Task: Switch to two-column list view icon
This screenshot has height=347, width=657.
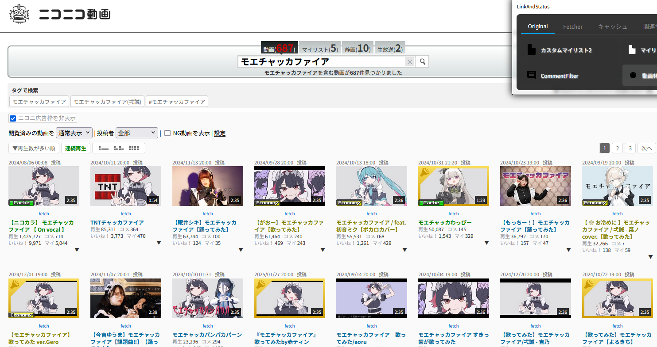Action: pos(118,148)
